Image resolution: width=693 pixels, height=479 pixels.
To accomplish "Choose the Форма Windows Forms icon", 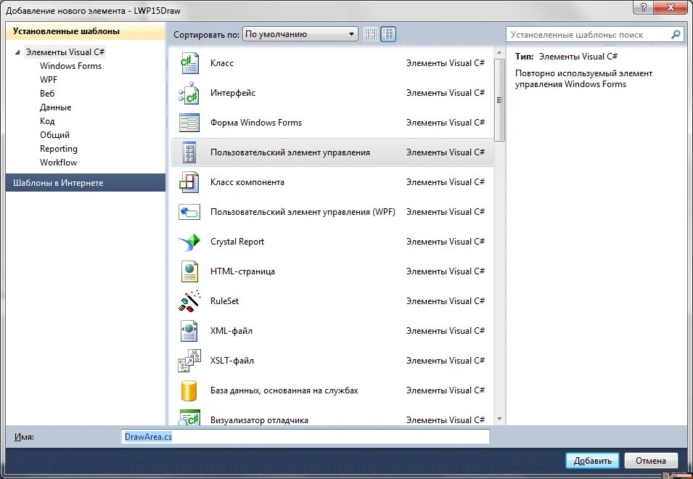I will 189,123.
